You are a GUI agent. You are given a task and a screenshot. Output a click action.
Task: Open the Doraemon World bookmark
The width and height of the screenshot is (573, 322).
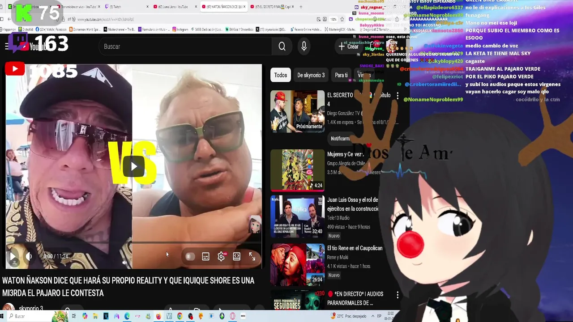click(86, 30)
